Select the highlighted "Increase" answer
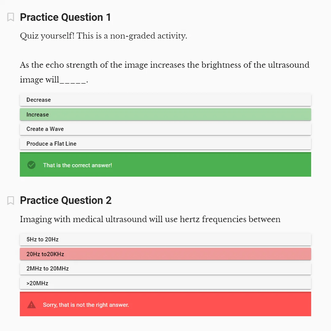This screenshot has height=331, width=331. (x=165, y=114)
